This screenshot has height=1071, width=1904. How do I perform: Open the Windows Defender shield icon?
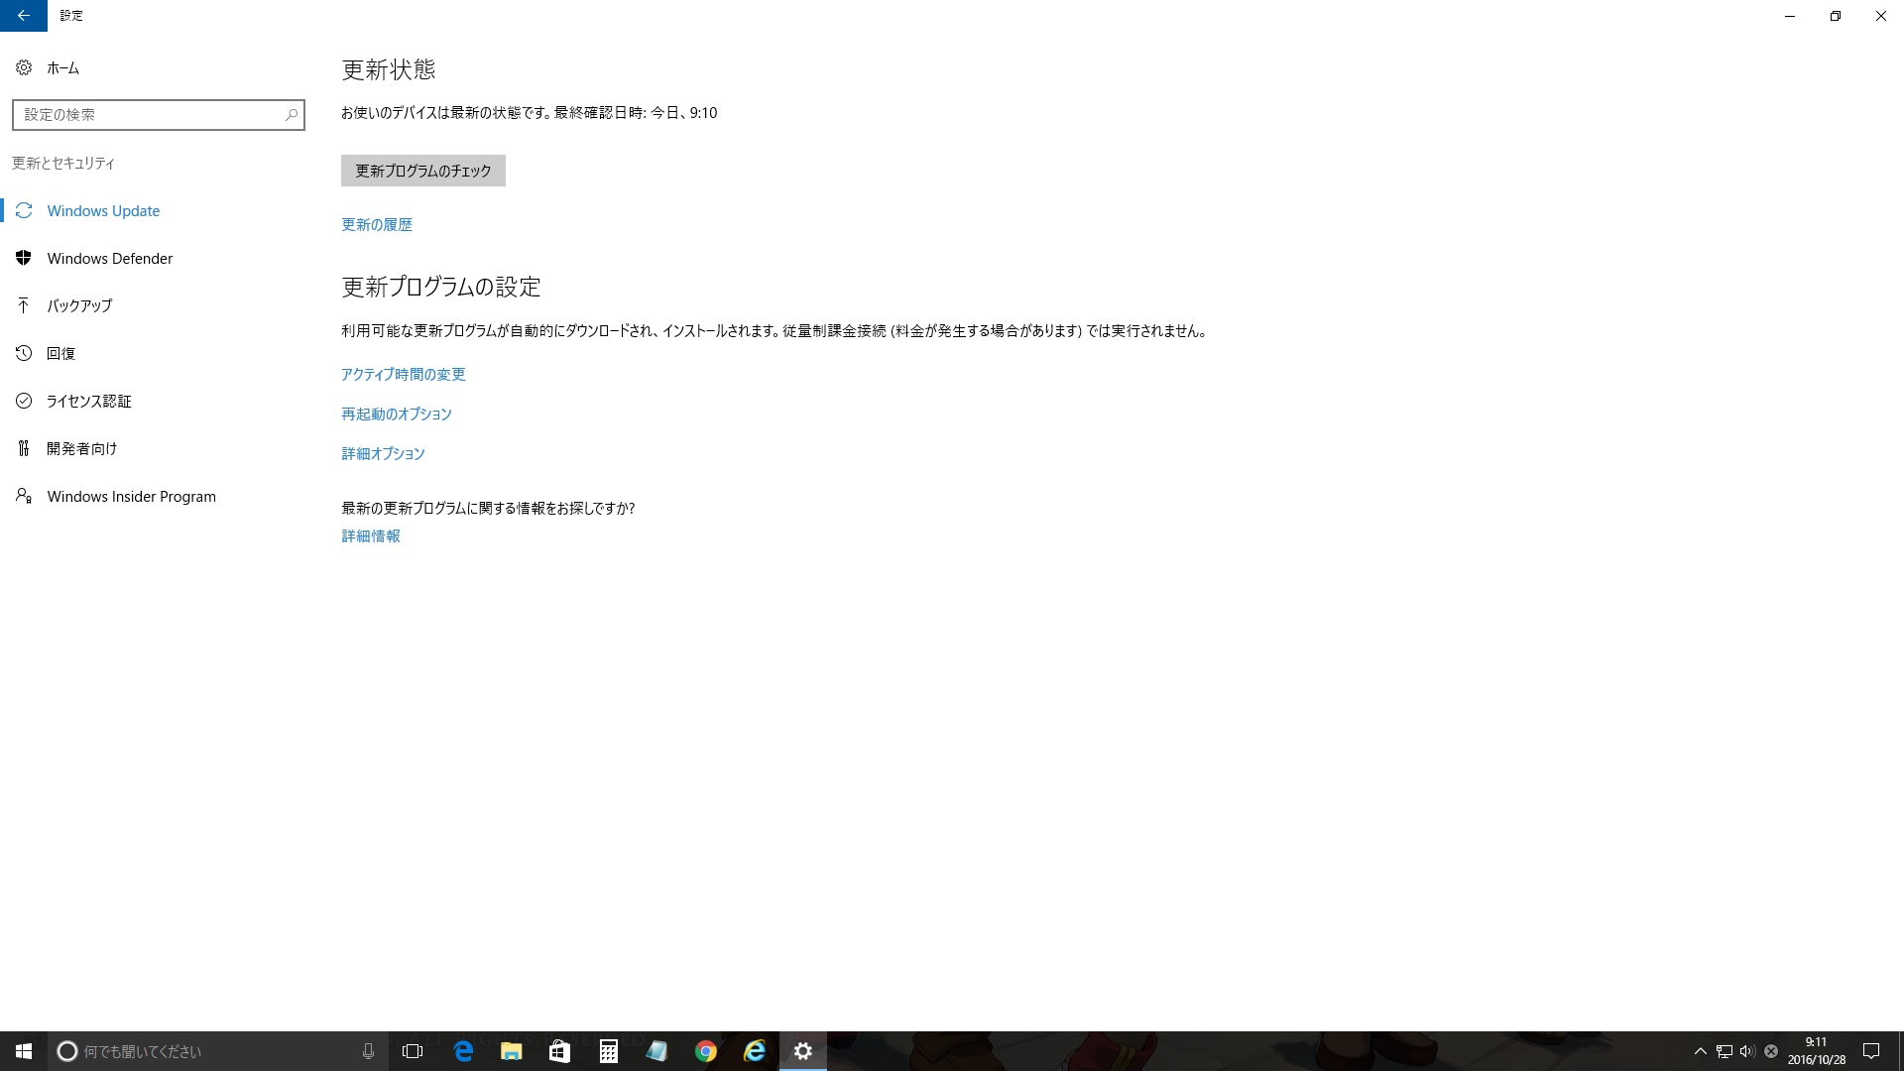pyautogui.click(x=24, y=258)
